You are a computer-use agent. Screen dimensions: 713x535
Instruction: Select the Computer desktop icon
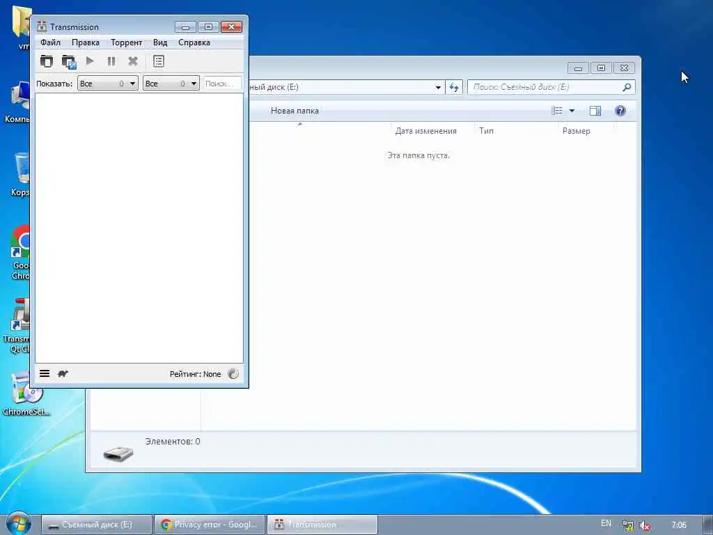pyautogui.click(x=18, y=102)
